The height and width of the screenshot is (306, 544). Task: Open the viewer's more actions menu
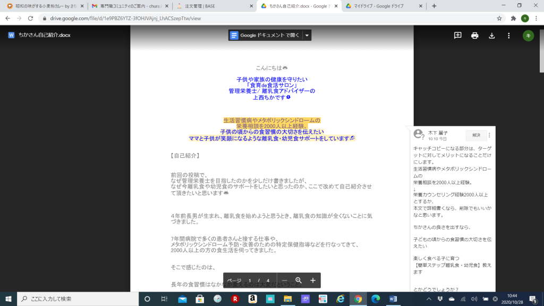(x=508, y=36)
